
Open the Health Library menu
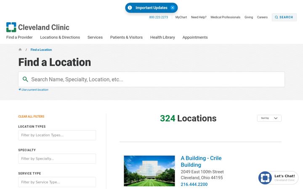(162, 37)
